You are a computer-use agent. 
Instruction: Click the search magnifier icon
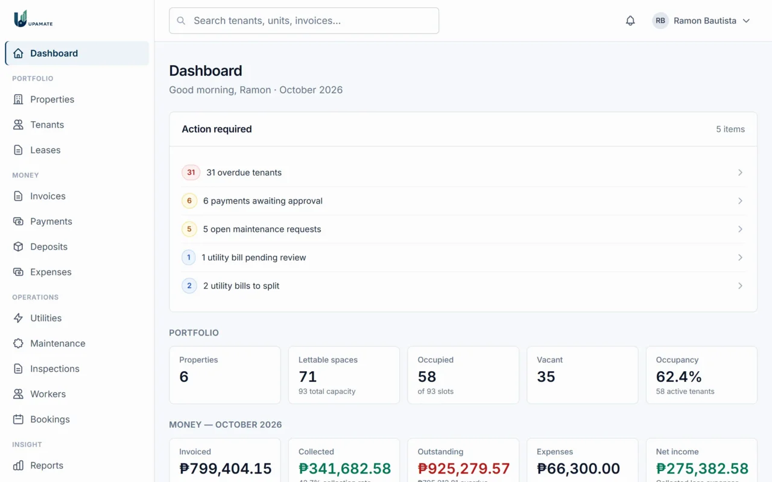coord(181,20)
